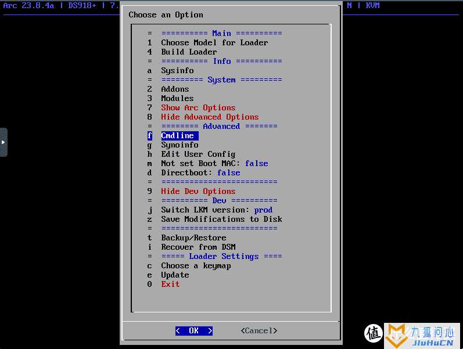Viewport: 463px width, 349px height.
Task: Select Hide Dev Options
Action: [198, 191]
